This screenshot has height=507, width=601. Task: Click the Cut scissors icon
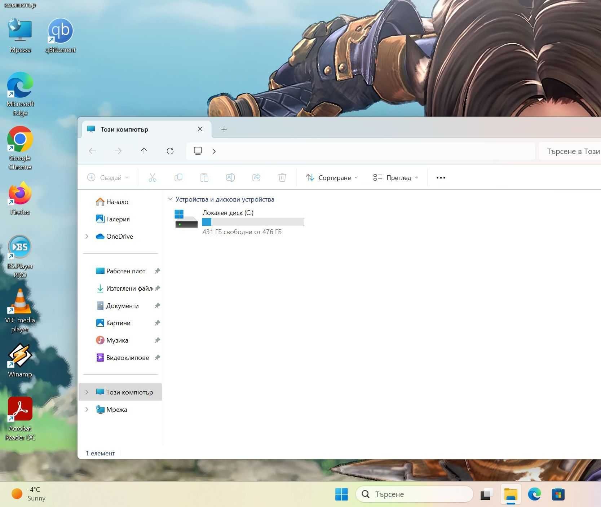click(x=153, y=177)
